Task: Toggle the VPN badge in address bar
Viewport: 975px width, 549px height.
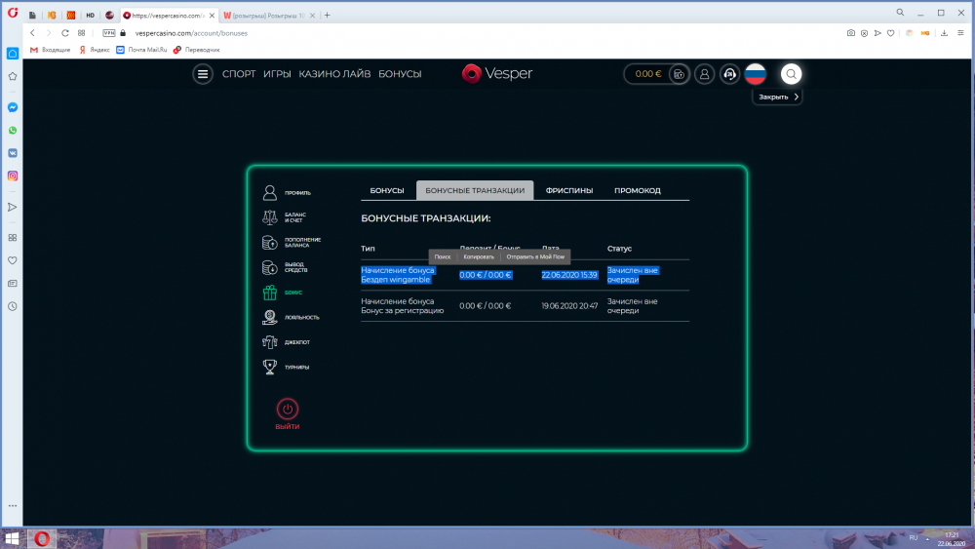Action: tap(108, 32)
